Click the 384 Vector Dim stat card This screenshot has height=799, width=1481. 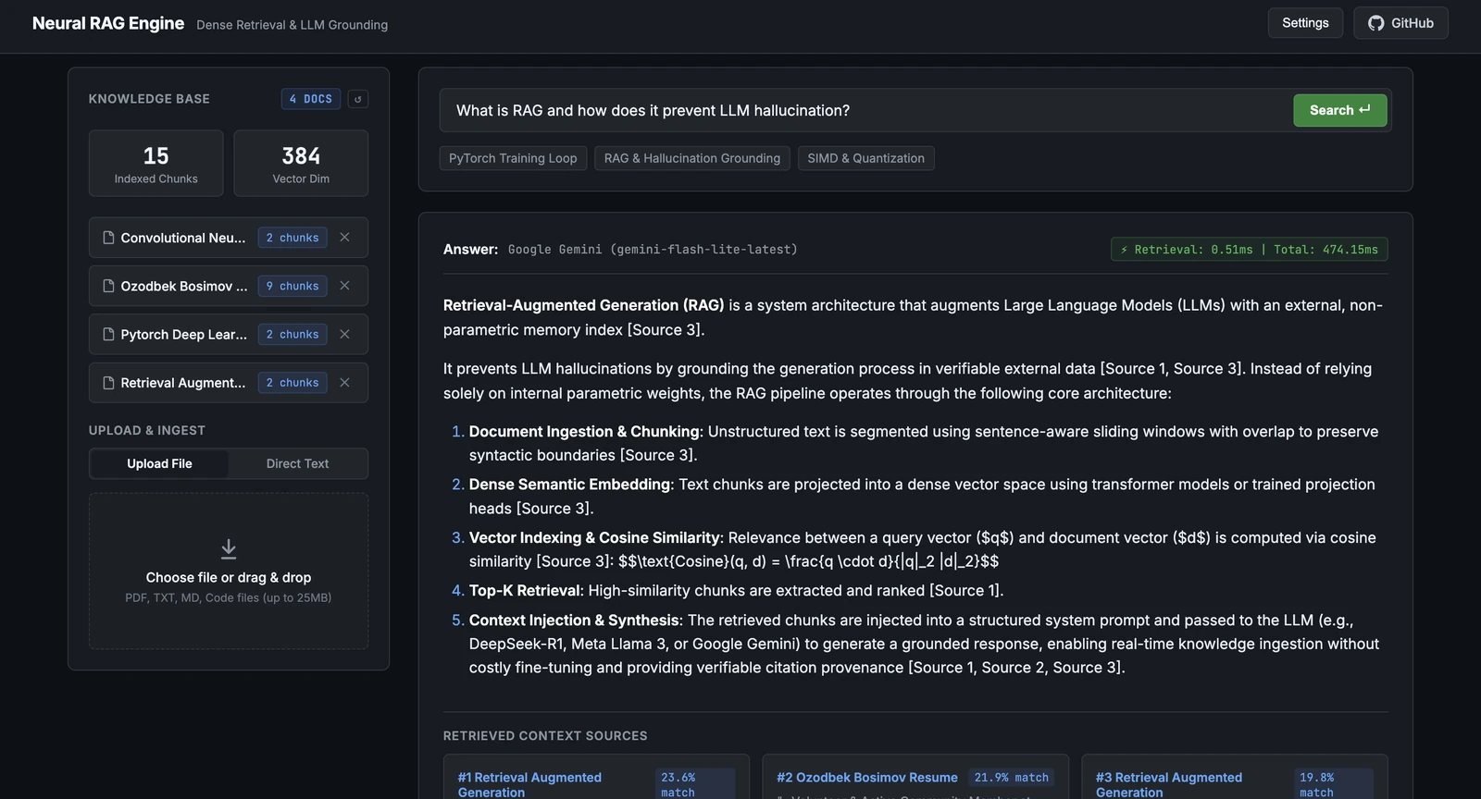pos(301,164)
